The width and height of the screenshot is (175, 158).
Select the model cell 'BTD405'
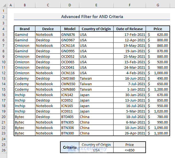70,117
